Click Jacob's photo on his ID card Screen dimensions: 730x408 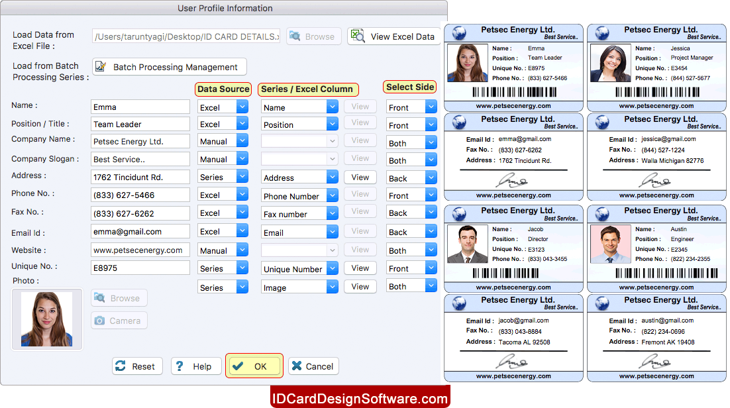coord(468,244)
